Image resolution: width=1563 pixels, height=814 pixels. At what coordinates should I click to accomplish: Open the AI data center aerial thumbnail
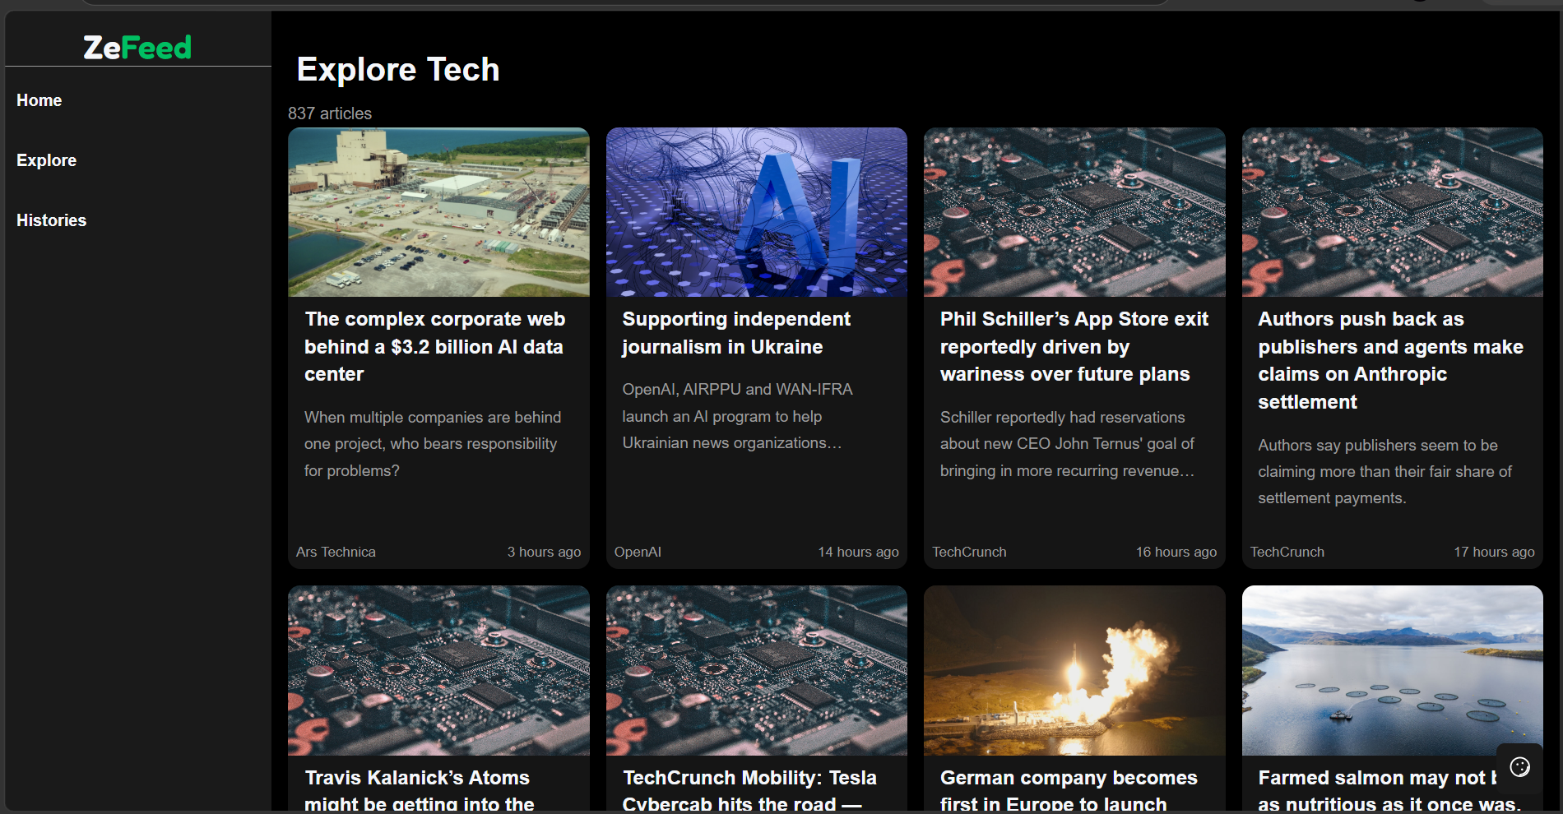tap(438, 212)
